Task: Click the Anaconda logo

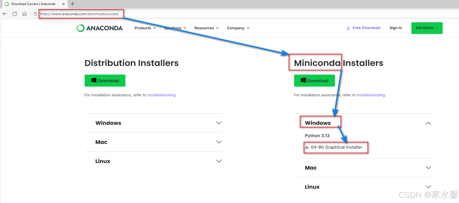Action: 100,28
